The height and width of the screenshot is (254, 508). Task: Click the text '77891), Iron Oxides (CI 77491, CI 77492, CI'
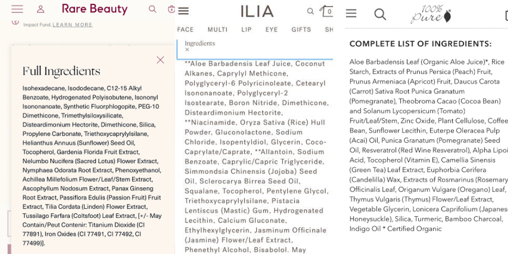tap(82, 234)
